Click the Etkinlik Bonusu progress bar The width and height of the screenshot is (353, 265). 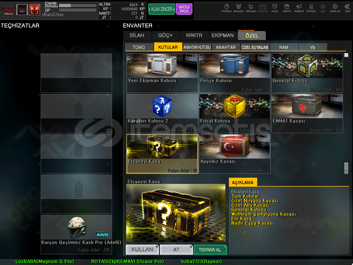(x=78, y=6)
